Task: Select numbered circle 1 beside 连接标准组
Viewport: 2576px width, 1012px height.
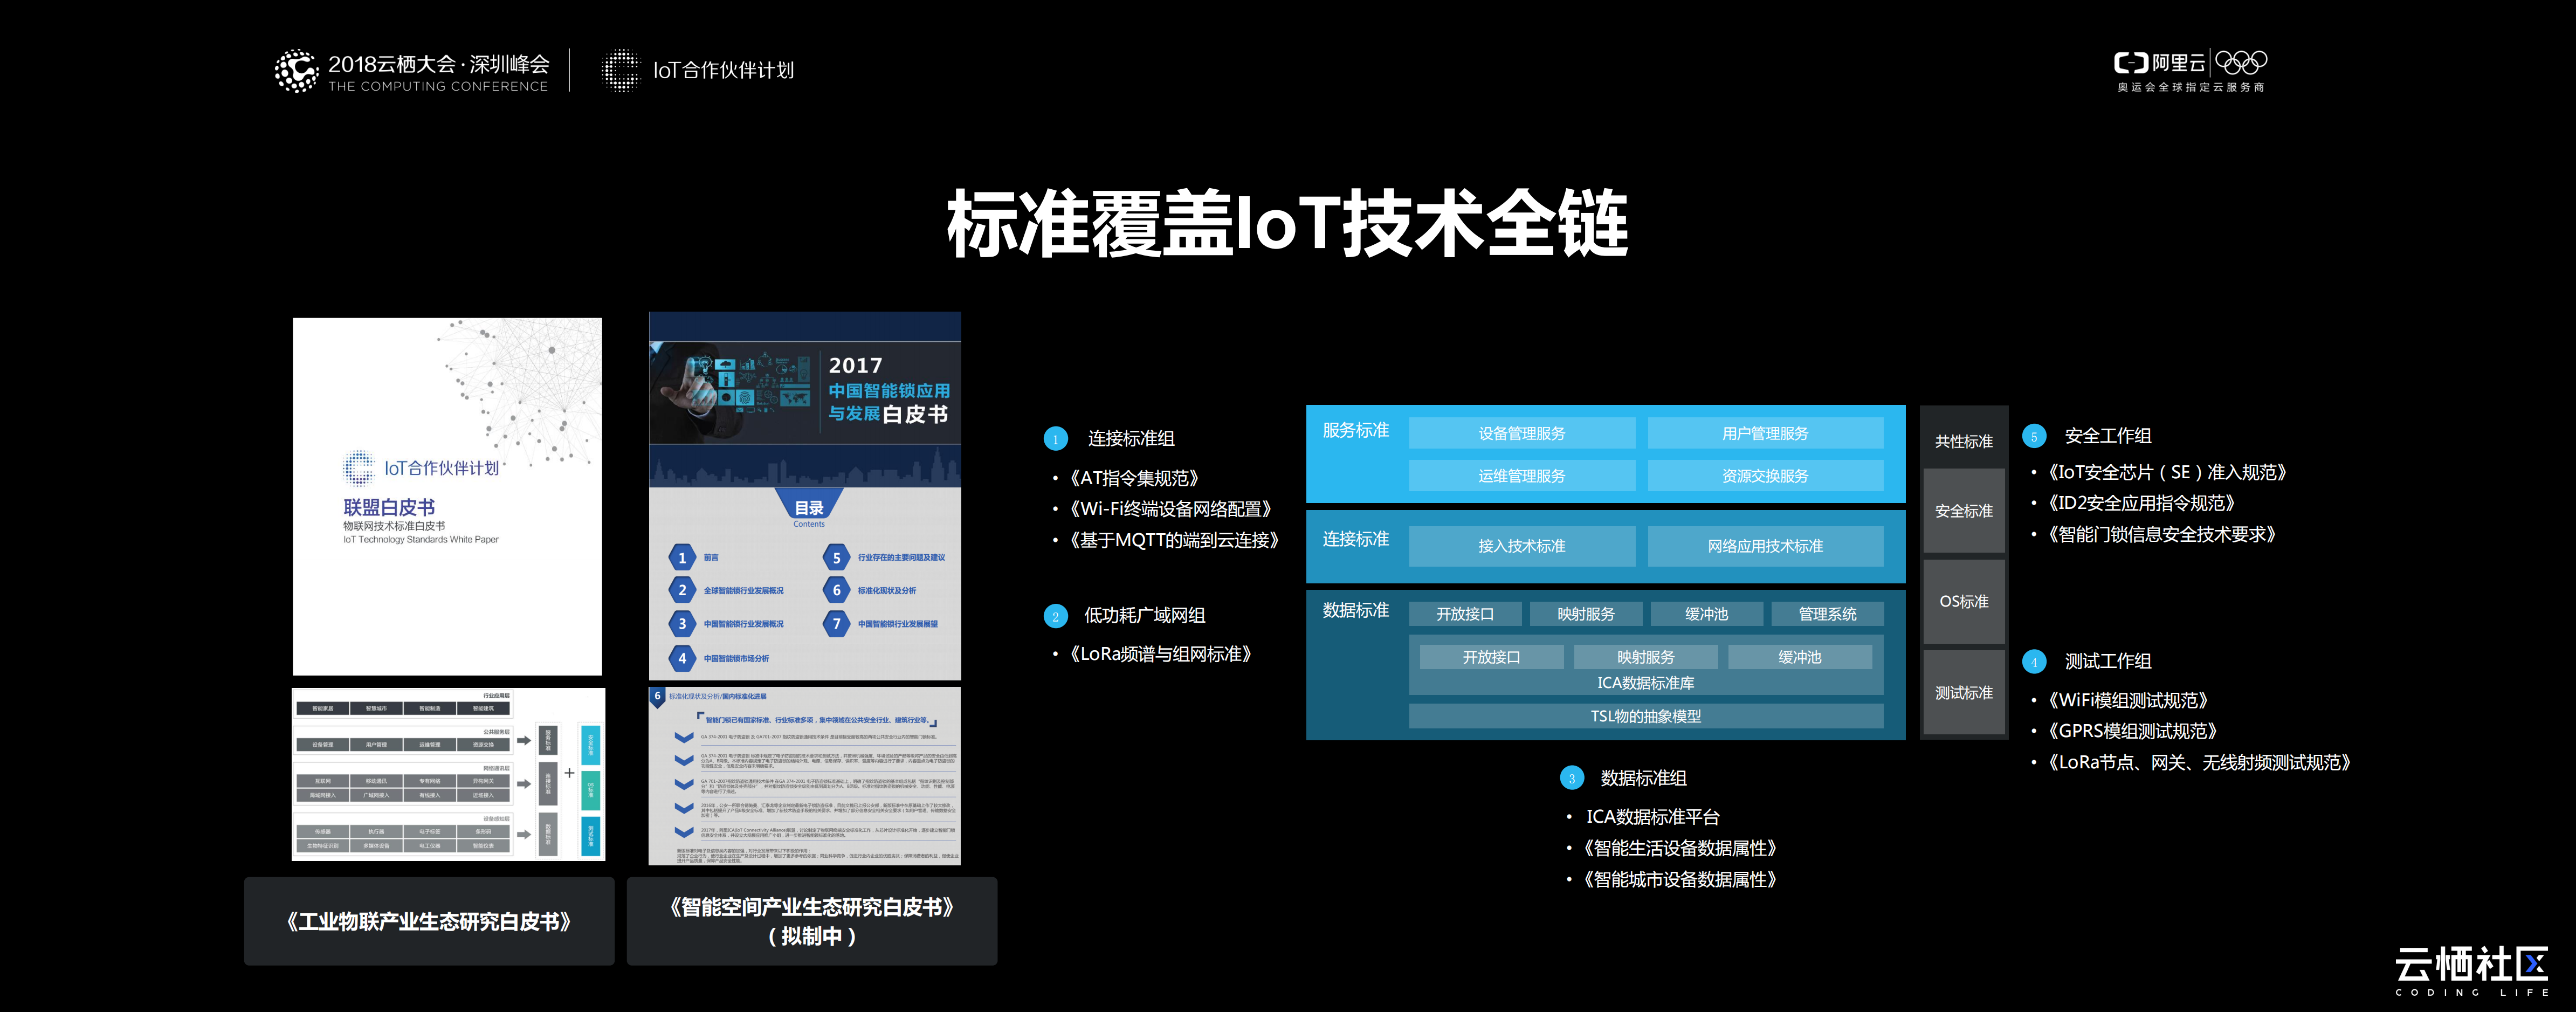Action: coord(1057,439)
